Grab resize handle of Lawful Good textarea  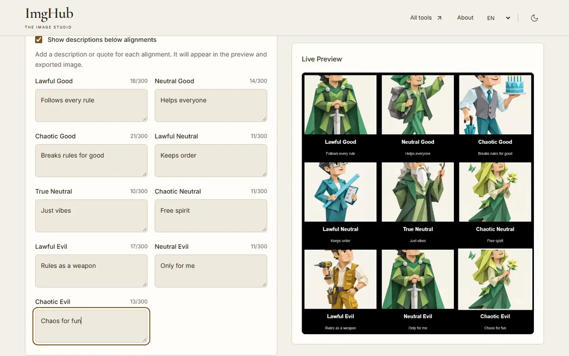[x=145, y=119]
